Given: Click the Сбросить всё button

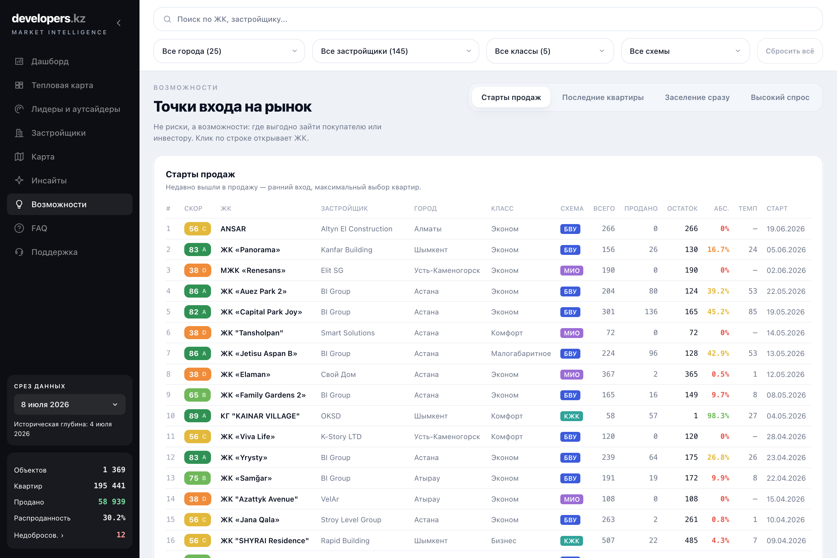Looking at the screenshot, I should pyautogui.click(x=790, y=51).
